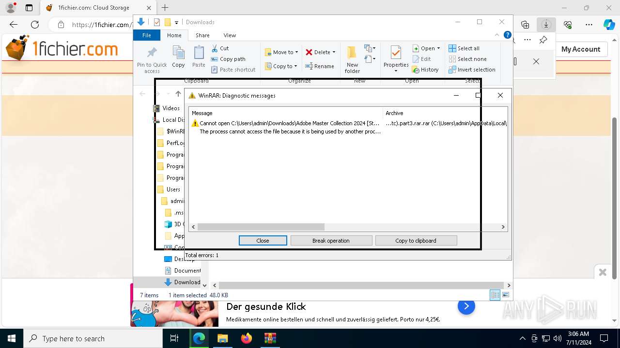Click Edit in the ribbon

point(421,59)
